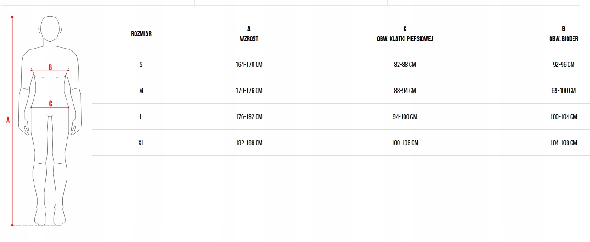Select size S row label

(141, 65)
